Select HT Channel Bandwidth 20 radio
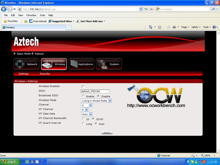The height and width of the screenshot is (165, 220). [83, 119]
